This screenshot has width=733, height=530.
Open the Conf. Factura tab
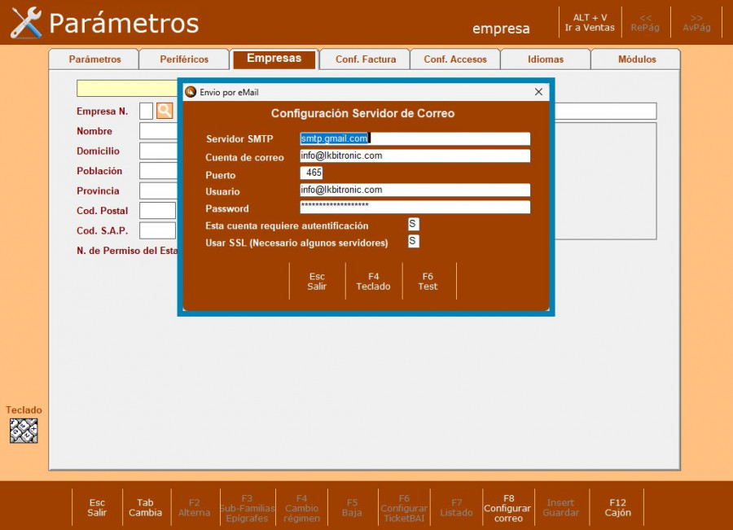tap(366, 59)
